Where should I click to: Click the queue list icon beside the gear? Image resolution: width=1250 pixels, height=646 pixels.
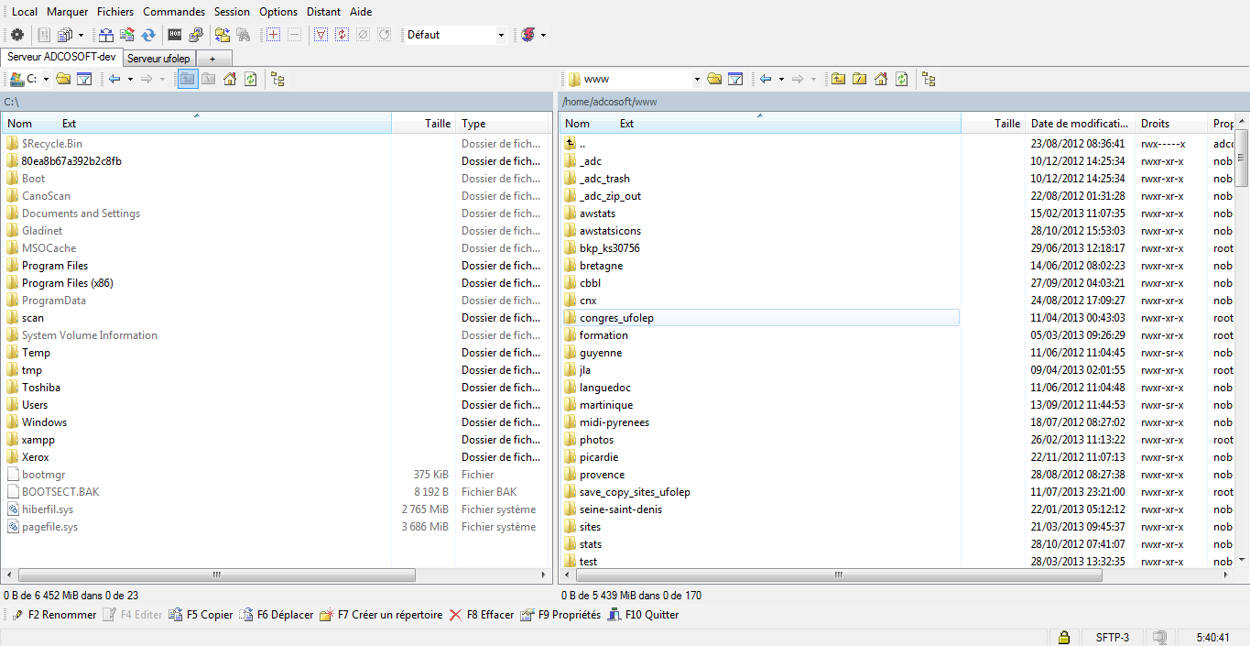(x=44, y=35)
